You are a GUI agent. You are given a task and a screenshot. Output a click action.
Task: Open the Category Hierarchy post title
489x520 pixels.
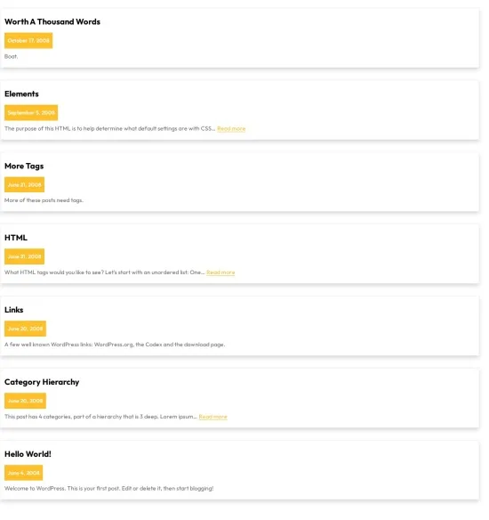pyautogui.click(x=42, y=382)
